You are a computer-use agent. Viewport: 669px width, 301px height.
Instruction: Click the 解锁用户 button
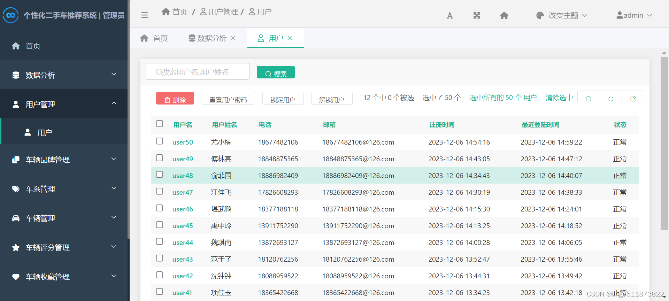click(332, 98)
